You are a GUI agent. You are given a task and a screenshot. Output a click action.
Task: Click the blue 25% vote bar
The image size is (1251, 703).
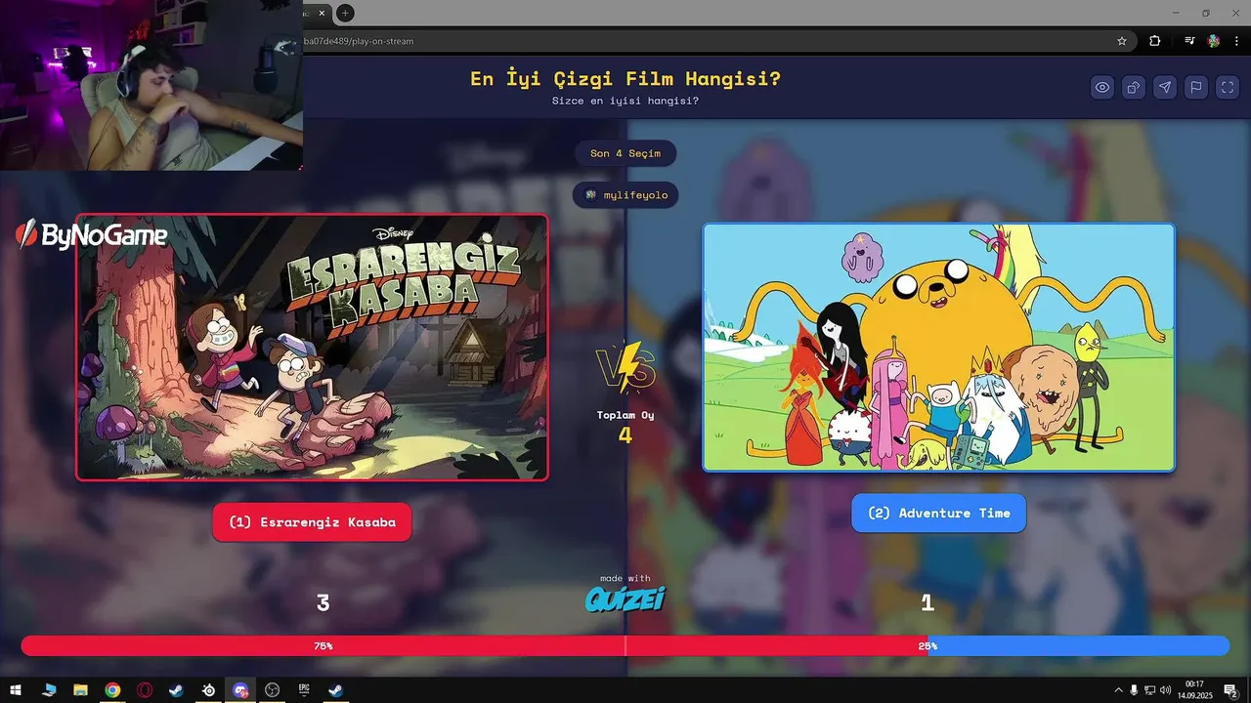pos(1078,646)
